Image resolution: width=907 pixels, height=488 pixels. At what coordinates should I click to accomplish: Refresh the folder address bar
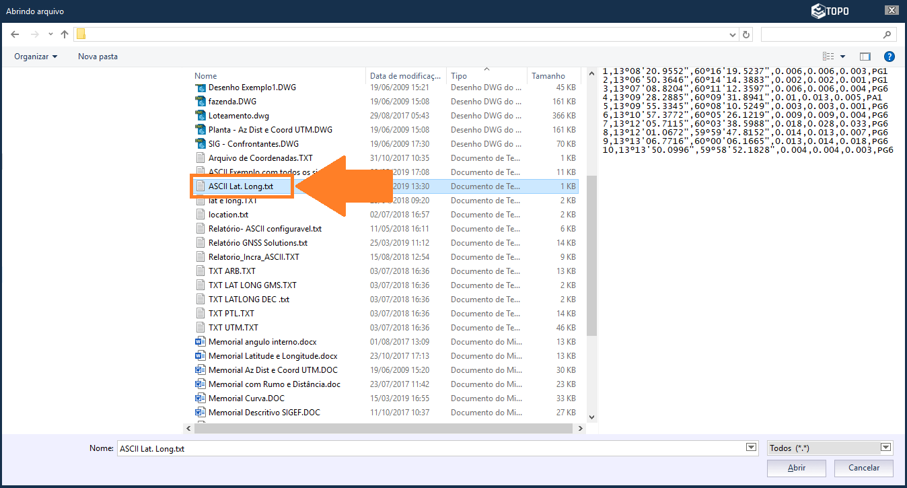tap(746, 34)
